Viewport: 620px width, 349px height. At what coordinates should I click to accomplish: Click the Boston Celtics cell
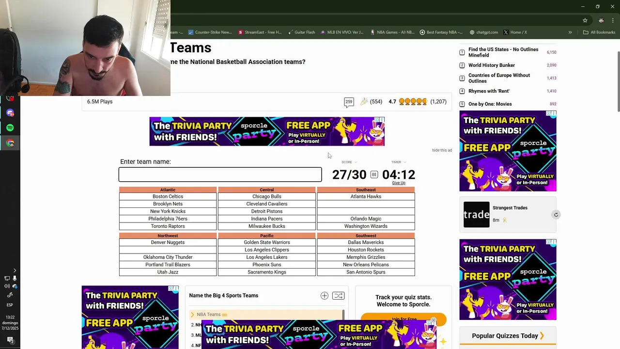[168, 196]
